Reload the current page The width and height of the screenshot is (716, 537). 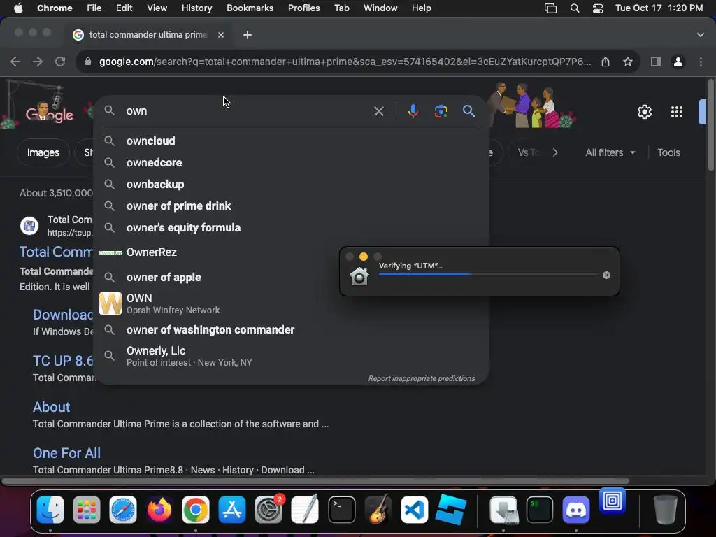(60, 62)
